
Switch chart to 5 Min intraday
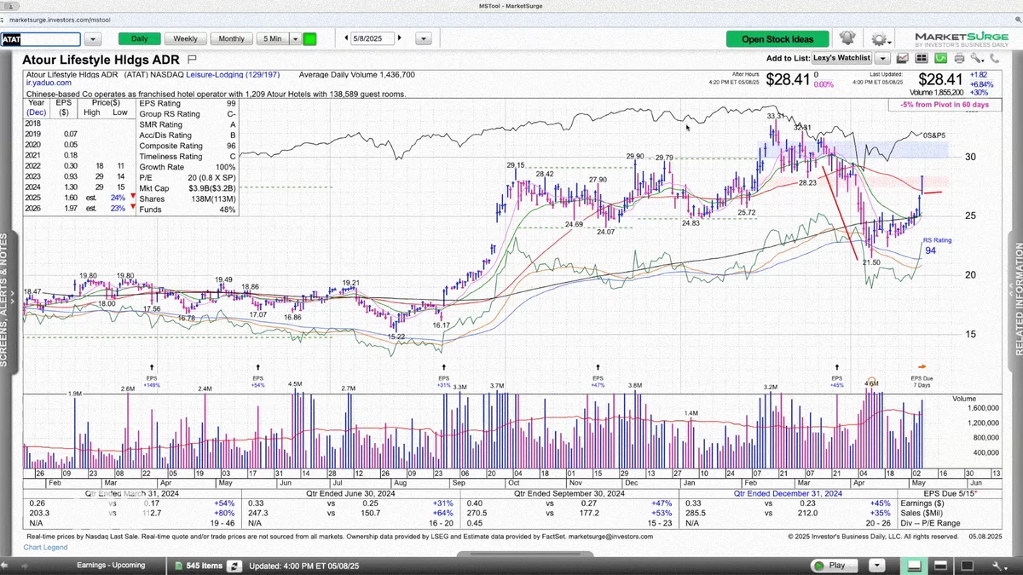273,38
